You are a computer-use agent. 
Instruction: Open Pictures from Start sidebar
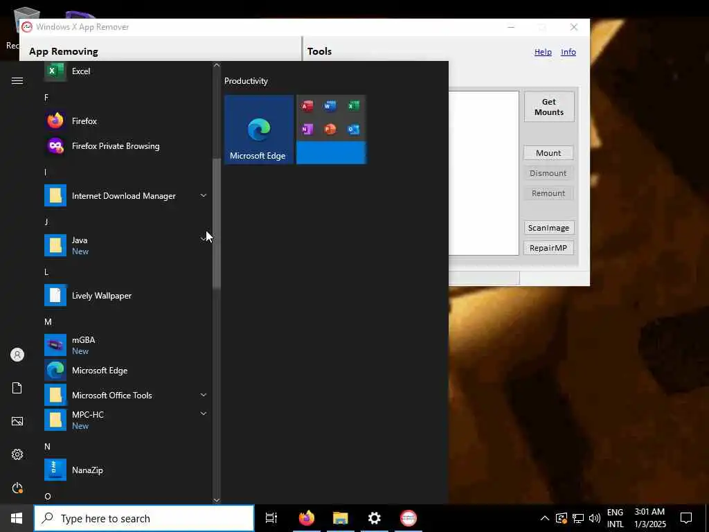(17, 422)
